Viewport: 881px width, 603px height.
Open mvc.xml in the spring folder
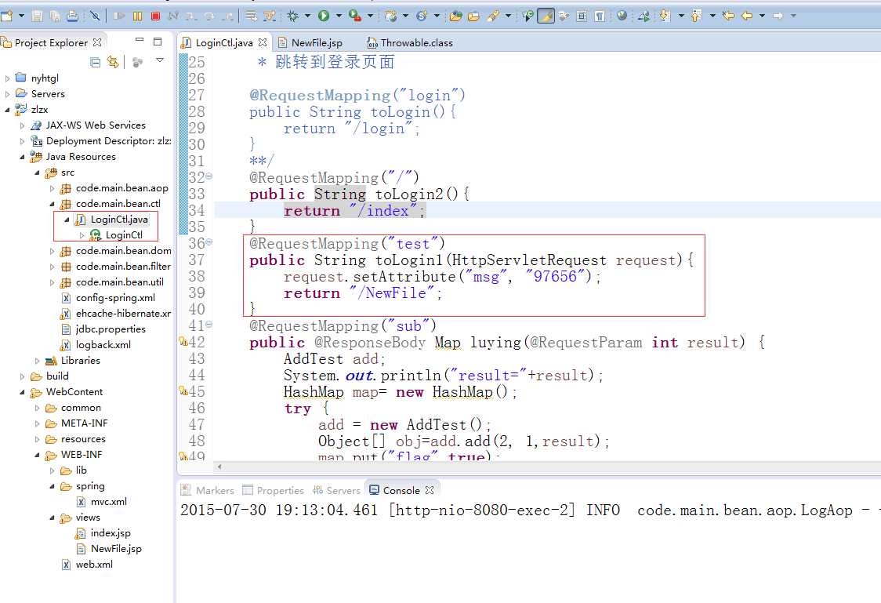pyautogui.click(x=108, y=502)
